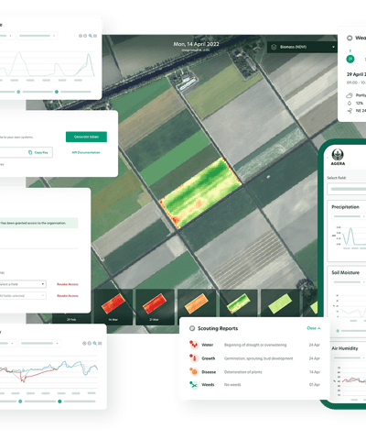This screenshot has height=440, width=366.
Task: Select the 14 Mar red field thumbnail
Action: (x=113, y=307)
